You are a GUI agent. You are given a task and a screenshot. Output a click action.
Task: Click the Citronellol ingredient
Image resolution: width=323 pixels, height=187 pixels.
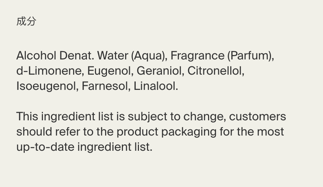[x=216, y=71]
